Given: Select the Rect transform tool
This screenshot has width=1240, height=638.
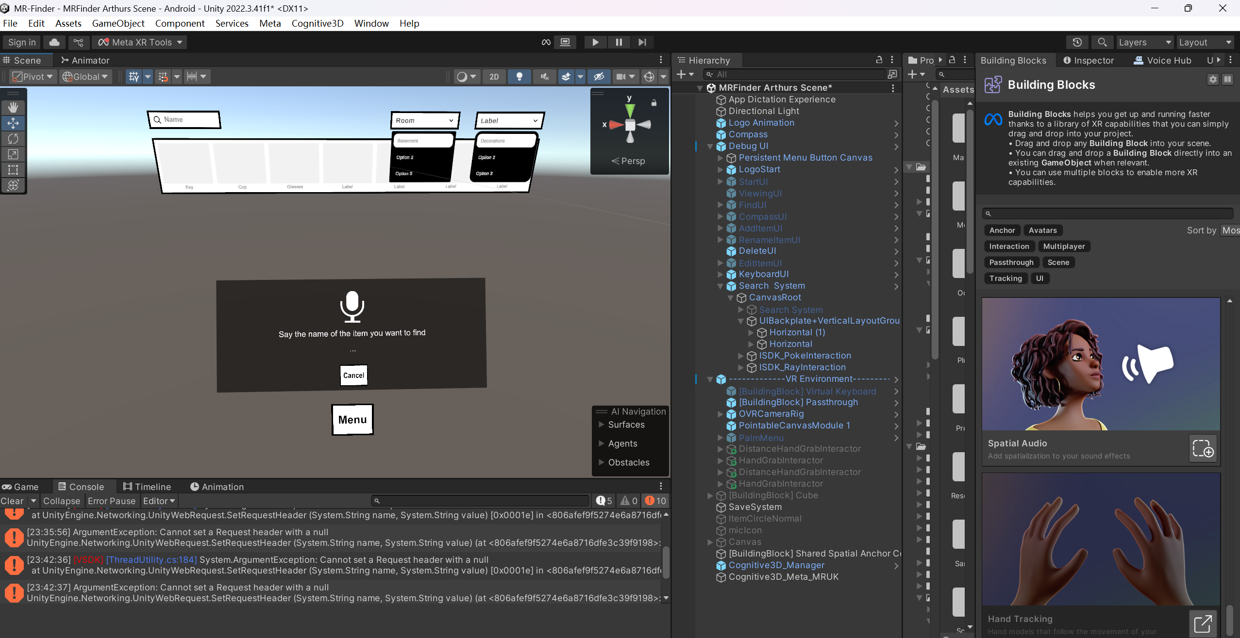Looking at the screenshot, I should (13, 170).
